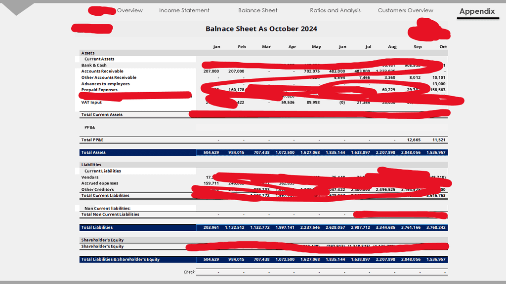Image resolution: width=506 pixels, height=284 pixels.
Task: Select Other Accounts Receivable row label
Action: click(109, 77)
